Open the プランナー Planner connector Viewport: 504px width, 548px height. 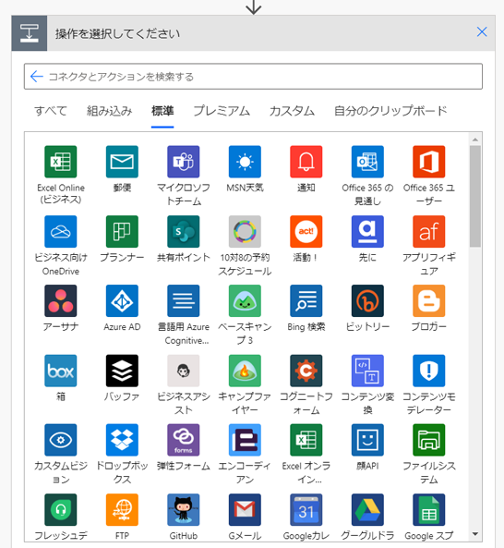click(x=122, y=231)
